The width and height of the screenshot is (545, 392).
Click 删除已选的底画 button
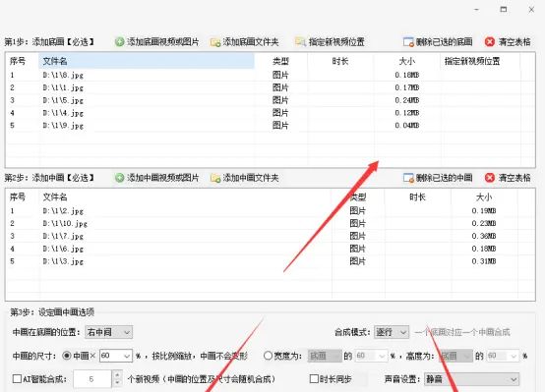[x=438, y=42]
